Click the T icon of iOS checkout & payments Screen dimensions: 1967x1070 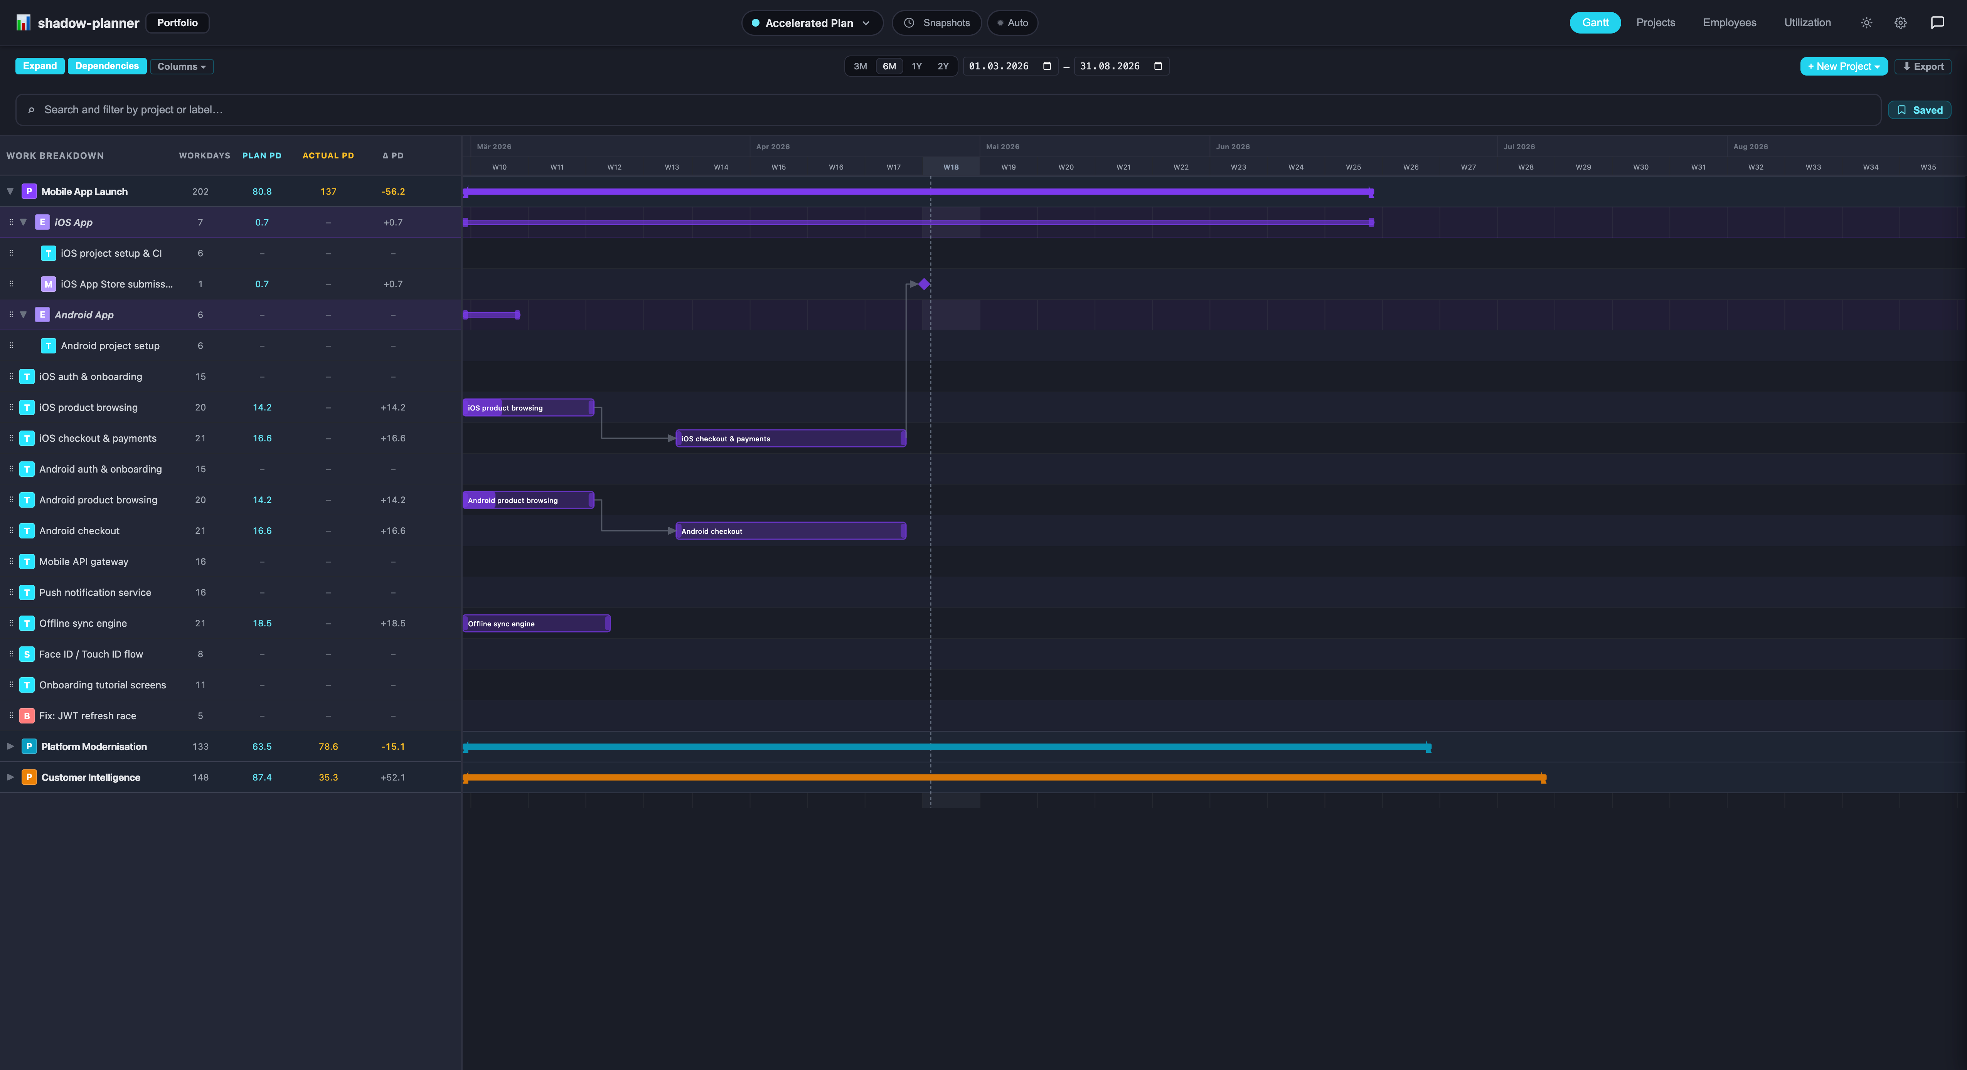(27, 438)
